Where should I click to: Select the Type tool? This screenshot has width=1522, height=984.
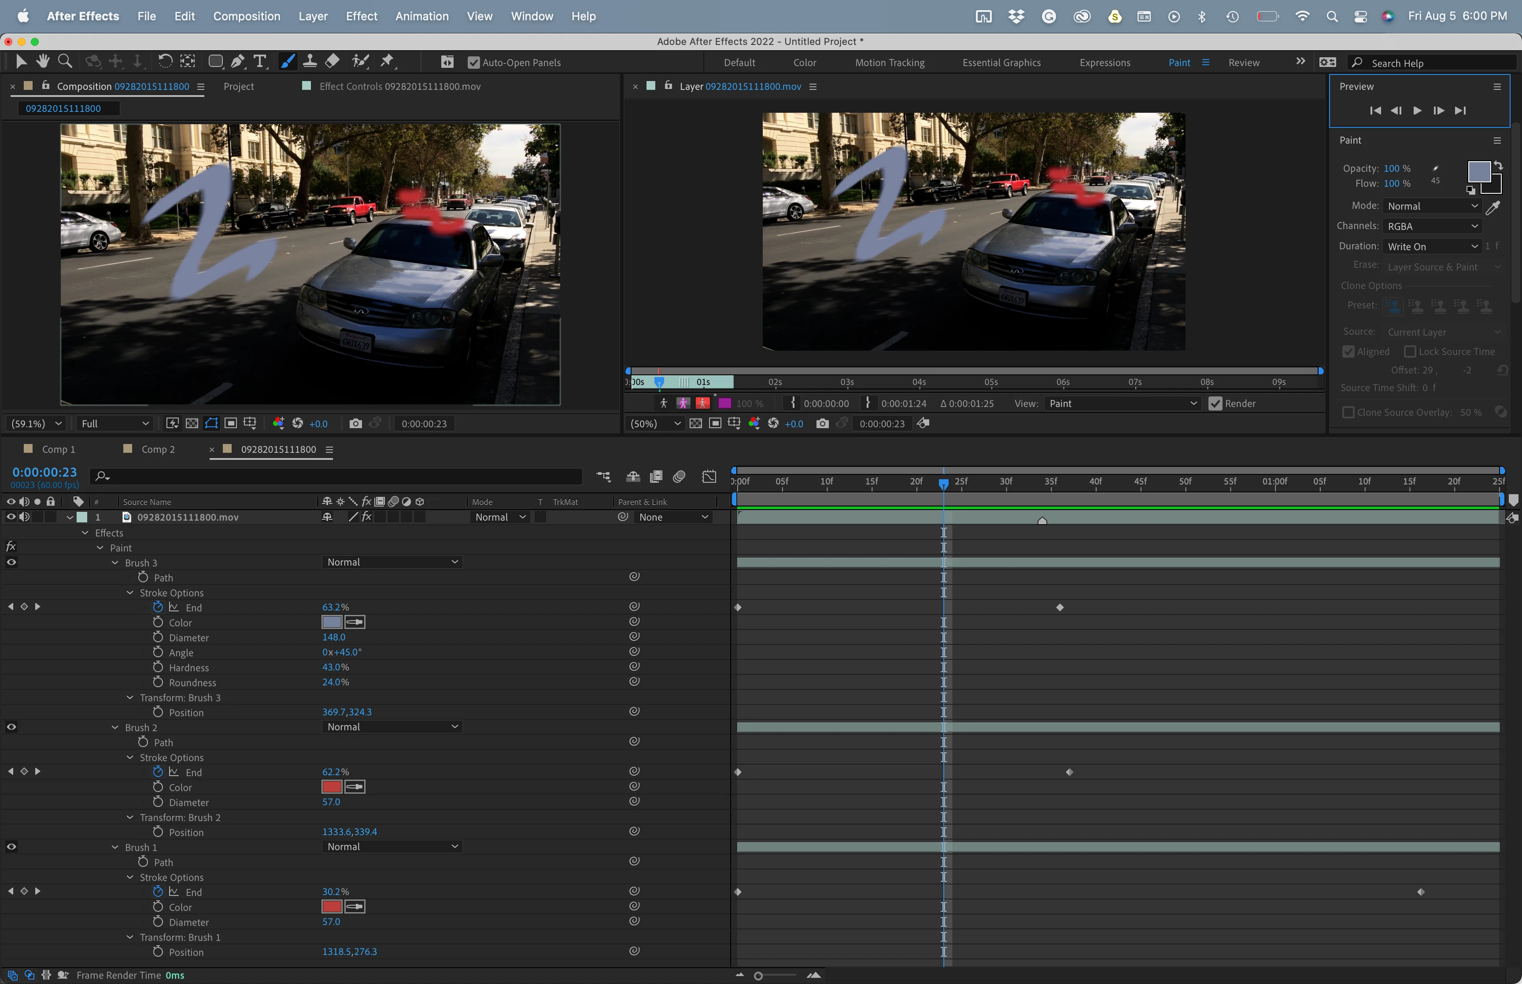click(x=259, y=61)
